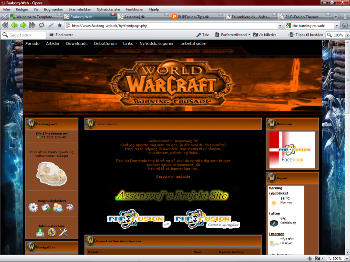
Task: Expand the address bar history dropdown
Action: 280,26
